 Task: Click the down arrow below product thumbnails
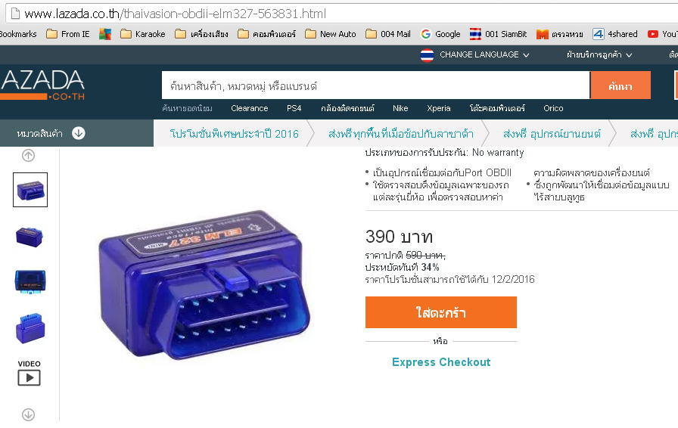coord(29,414)
